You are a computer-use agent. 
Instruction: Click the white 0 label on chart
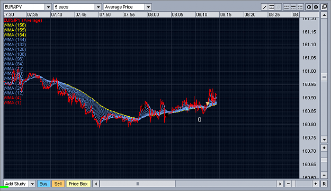200,120
